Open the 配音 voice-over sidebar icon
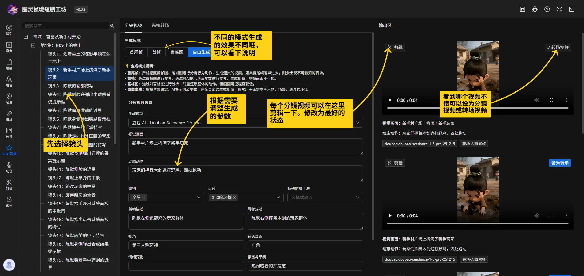Viewport: 584px width, 276px height. (x=9, y=167)
